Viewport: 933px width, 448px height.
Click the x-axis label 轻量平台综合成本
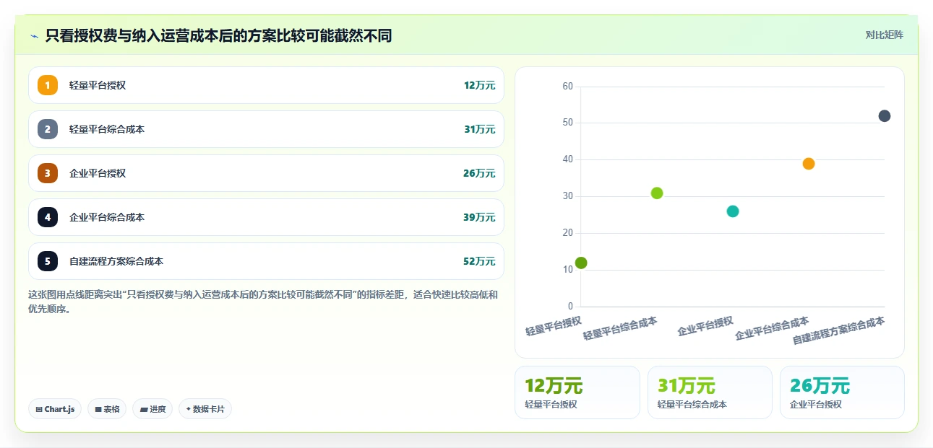click(620, 328)
